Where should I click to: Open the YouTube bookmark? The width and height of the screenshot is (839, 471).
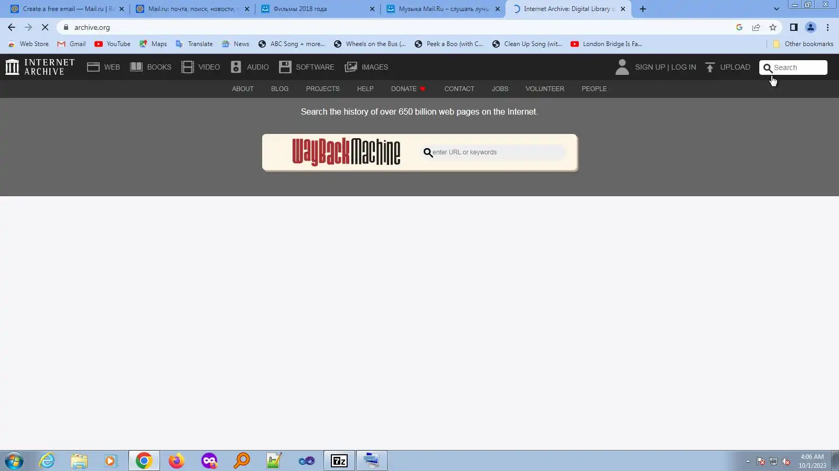click(x=113, y=44)
